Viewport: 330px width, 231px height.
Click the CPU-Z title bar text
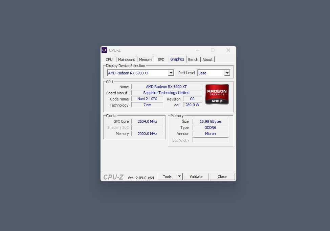(x=115, y=50)
